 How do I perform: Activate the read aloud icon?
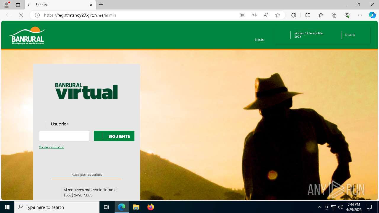click(x=266, y=15)
